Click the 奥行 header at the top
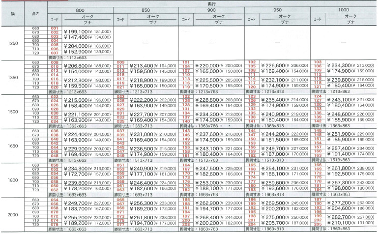The height and width of the screenshot is (234, 378). pos(212,3)
